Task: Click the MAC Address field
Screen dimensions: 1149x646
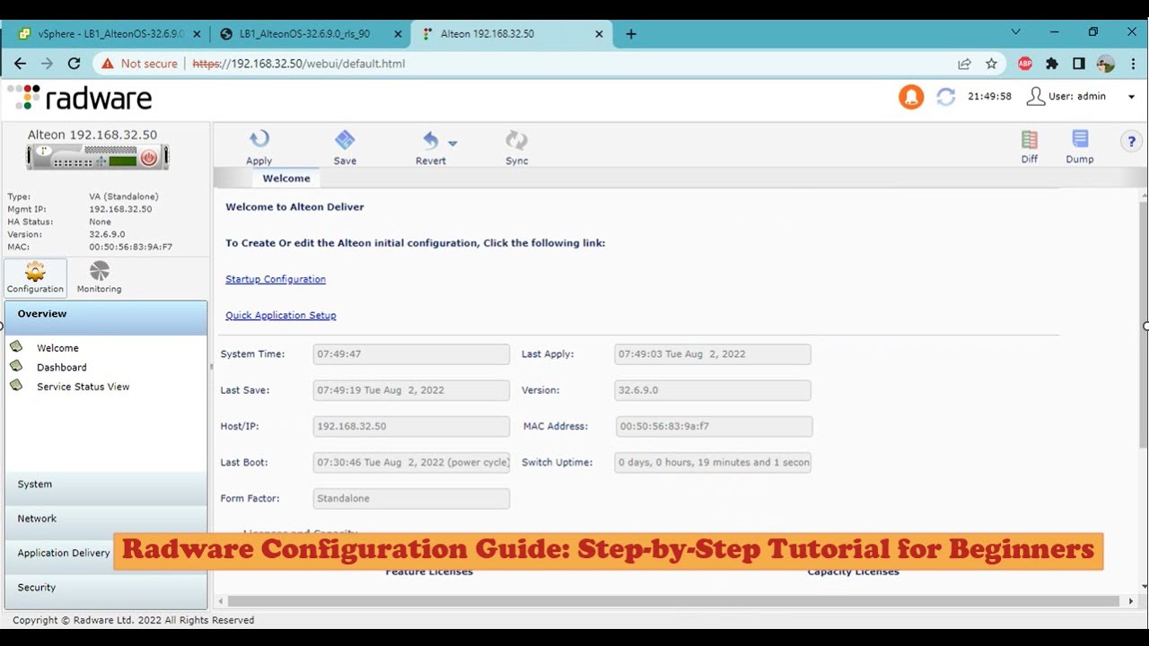Action: (x=715, y=426)
